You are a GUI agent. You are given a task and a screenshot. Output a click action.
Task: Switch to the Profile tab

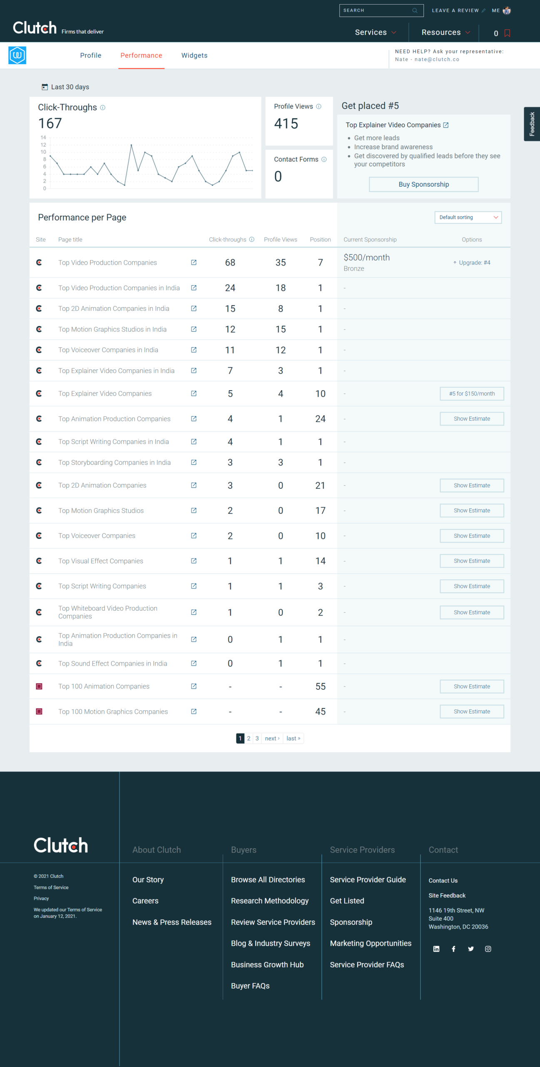91,55
